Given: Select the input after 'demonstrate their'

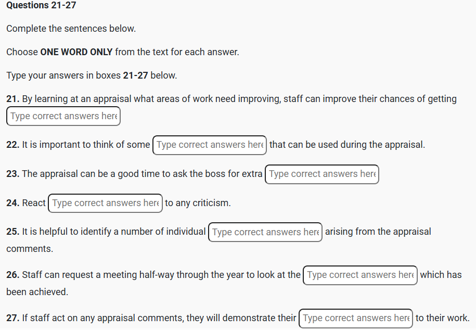Looking at the screenshot, I should coord(356,318).
